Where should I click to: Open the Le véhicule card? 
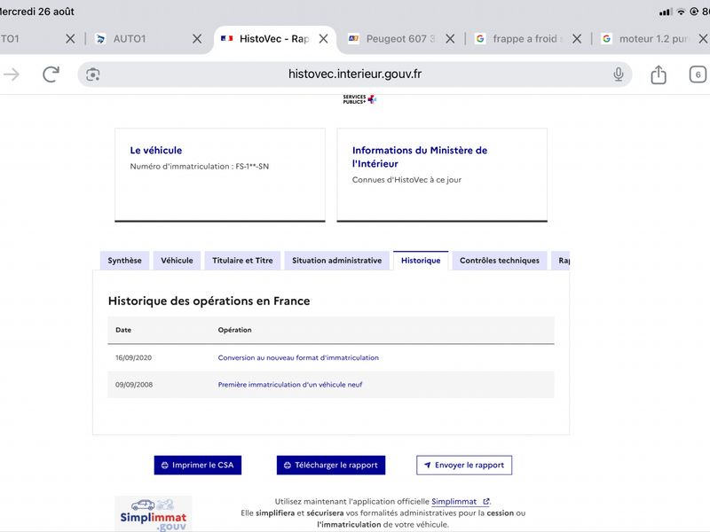pos(219,175)
